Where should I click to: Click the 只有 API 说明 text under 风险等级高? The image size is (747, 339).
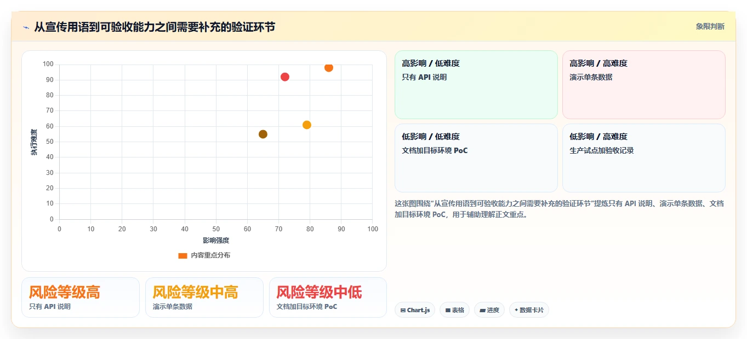(x=50, y=307)
